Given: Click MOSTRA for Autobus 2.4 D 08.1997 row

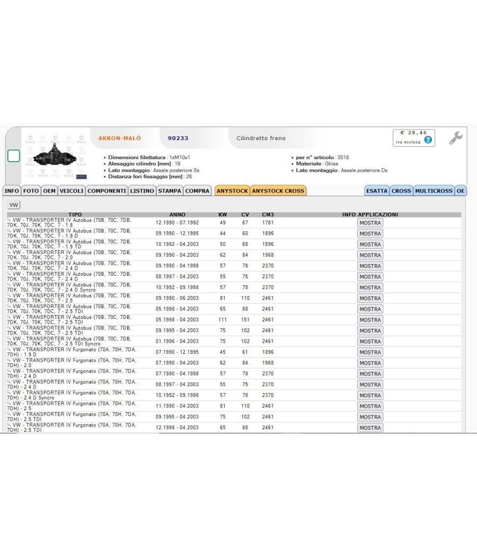Looking at the screenshot, I should (x=370, y=277).
